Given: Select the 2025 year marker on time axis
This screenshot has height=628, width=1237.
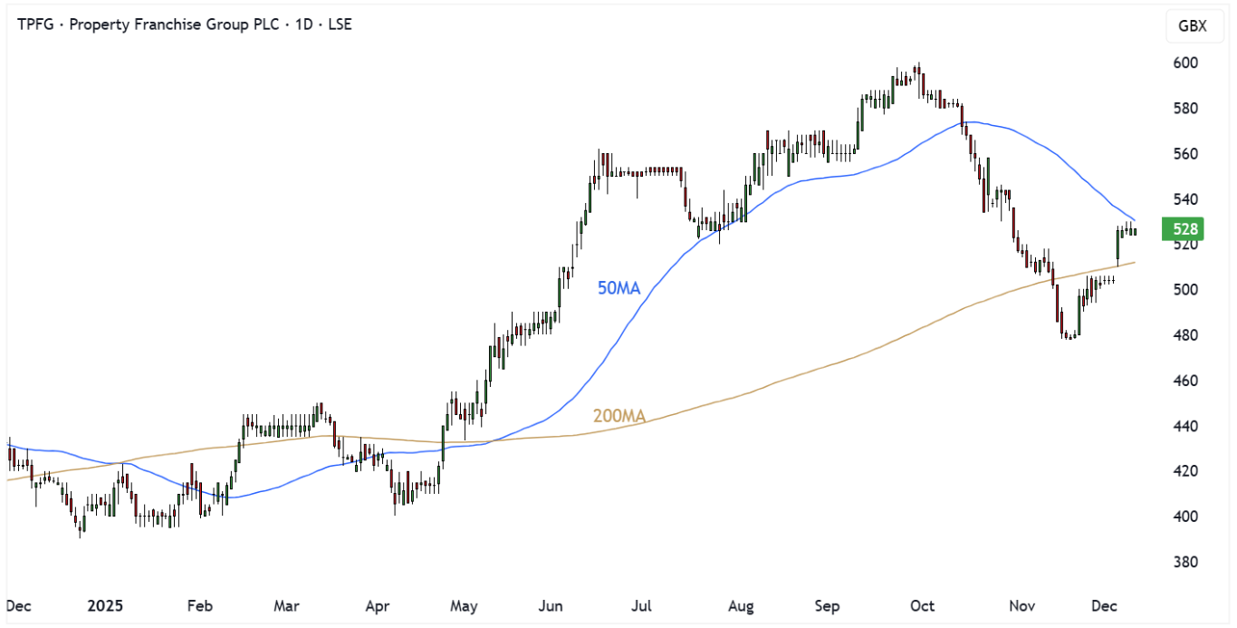Looking at the screenshot, I should pyautogui.click(x=106, y=605).
